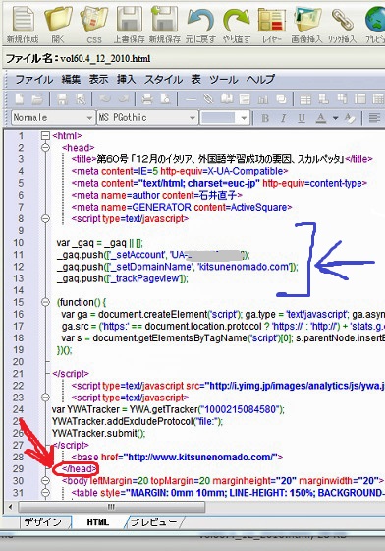The width and height of the screenshot is (385, 551).
Task: Click the small insert table grid icon
Action: [x=305, y=99]
